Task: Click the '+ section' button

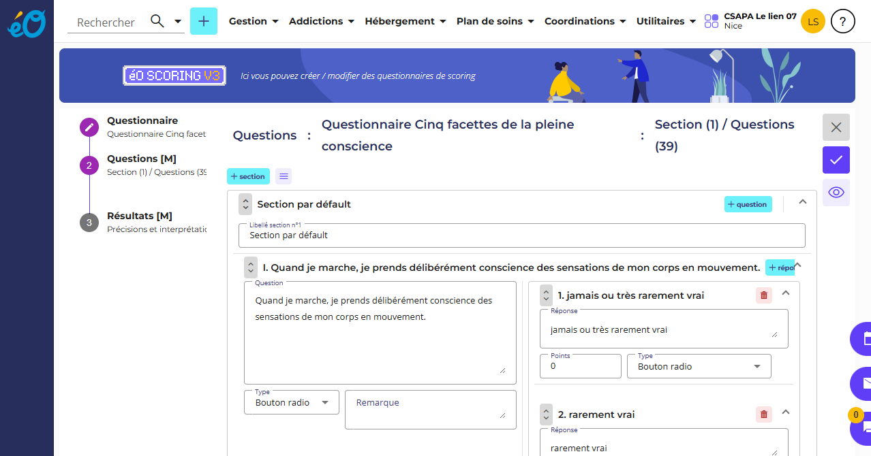Action: click(248, 176)
